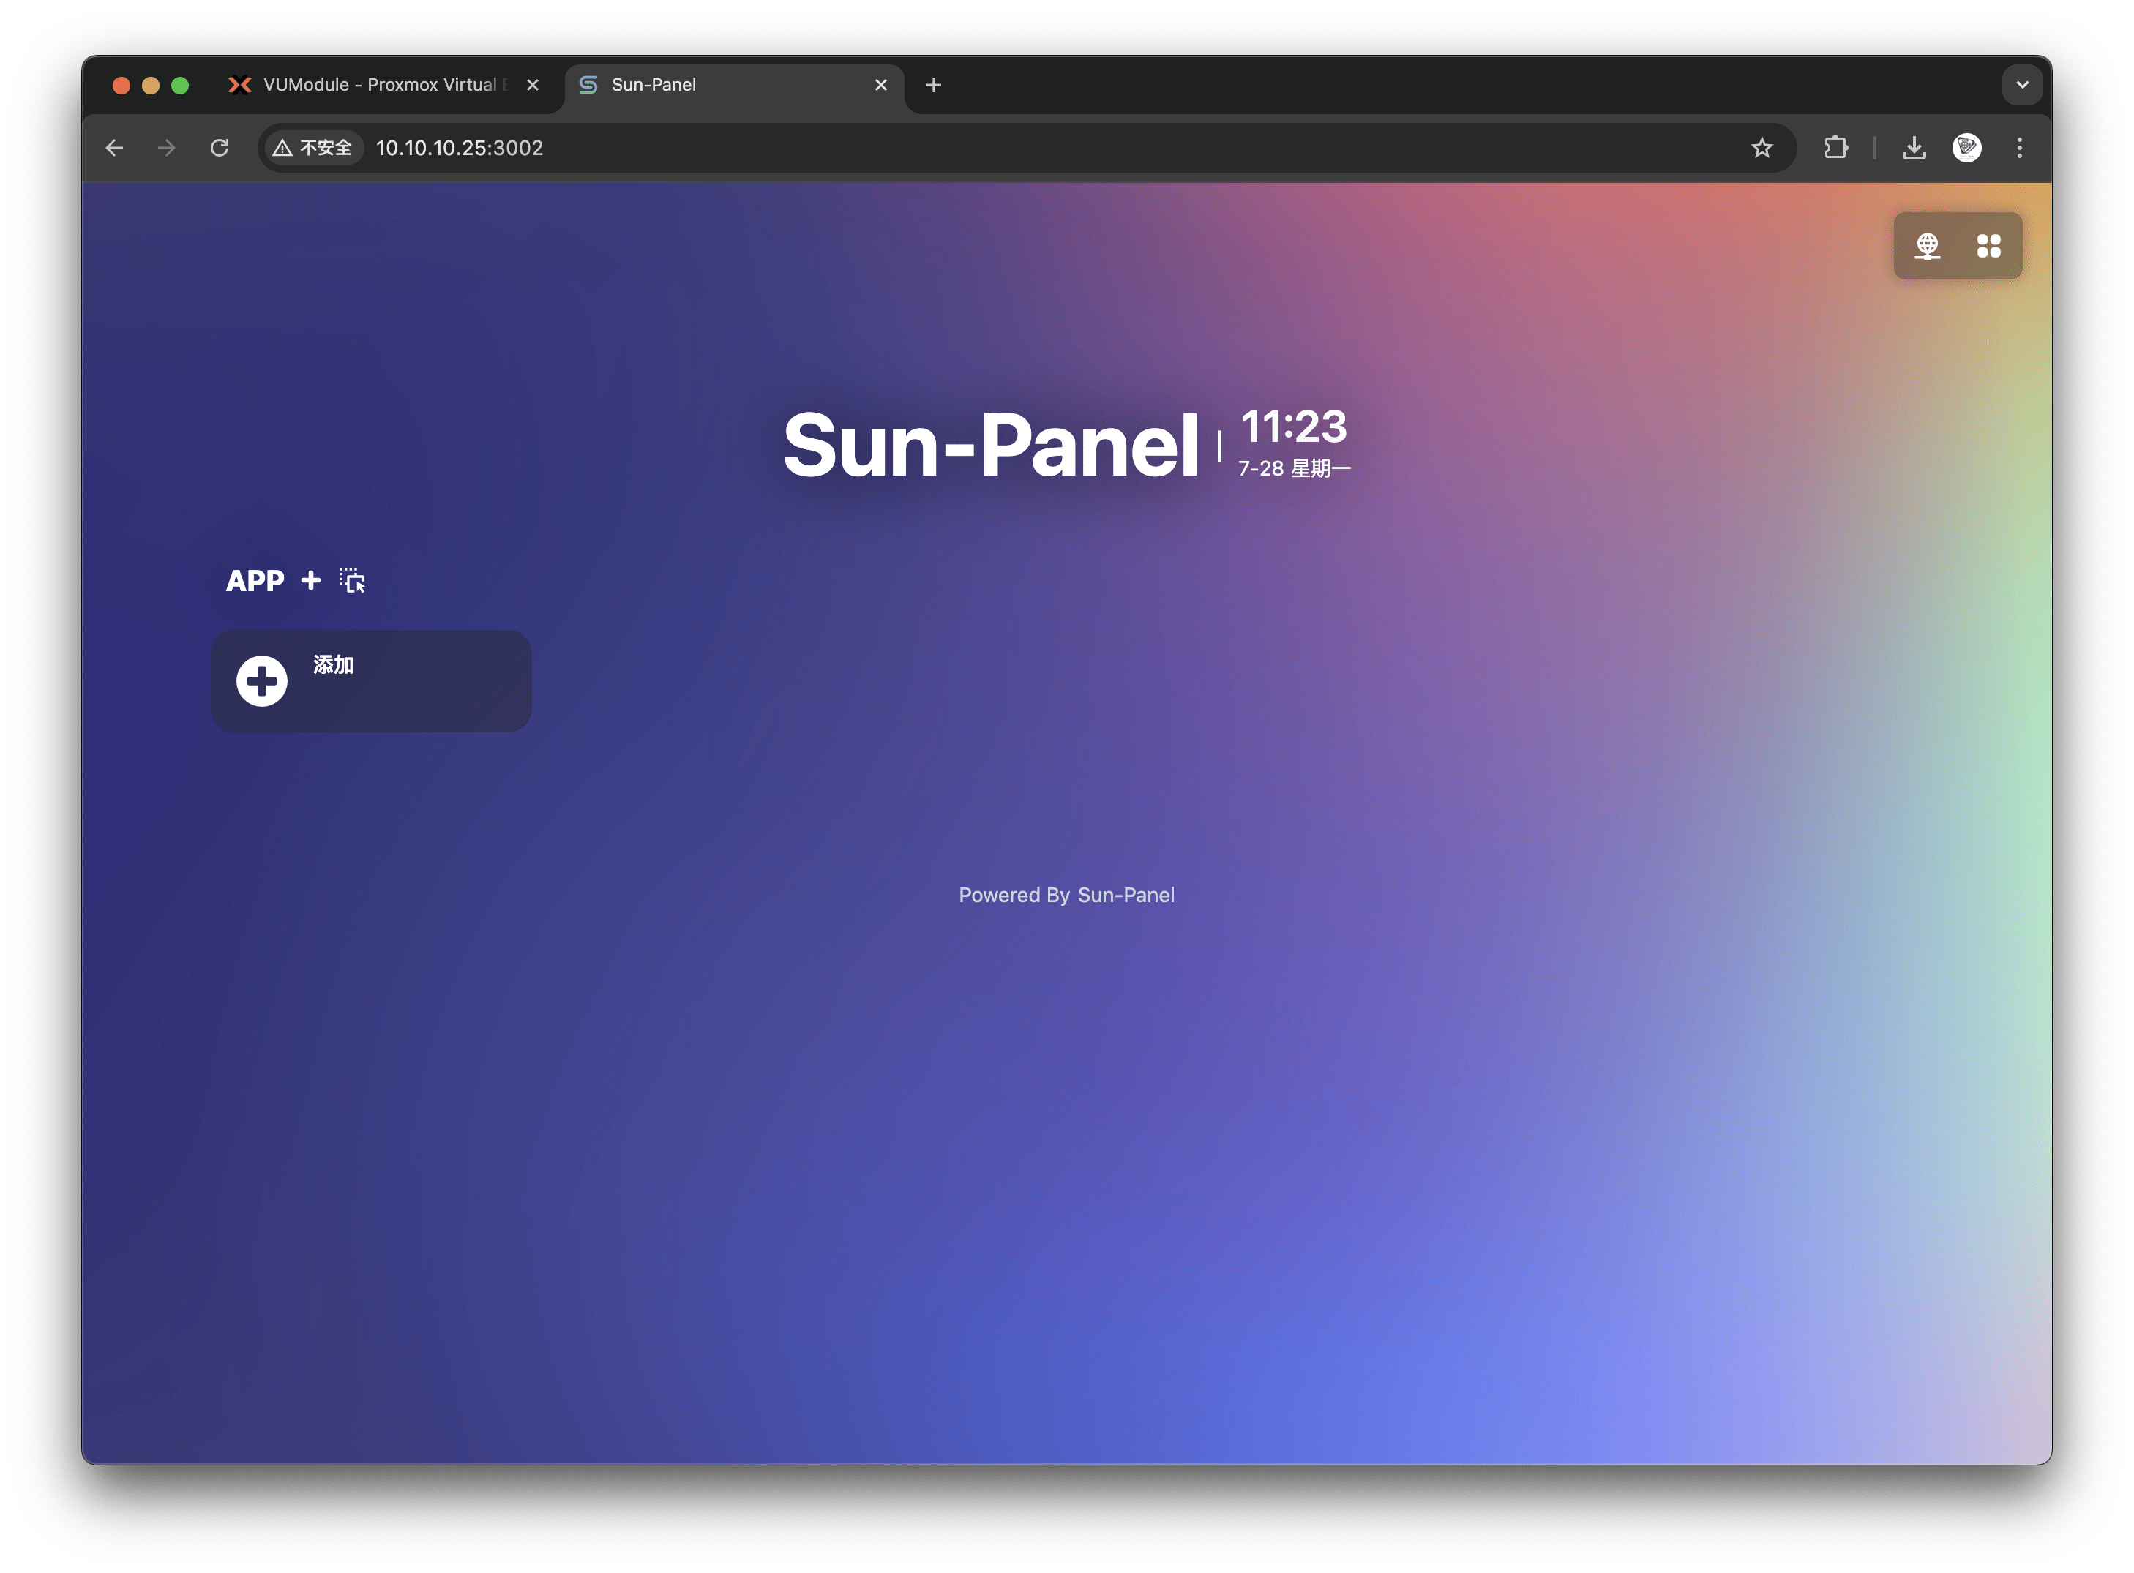Open the Chrome three-dot menu
This screenshot has width=2134, height=1573.
[x=2019, y=148]
